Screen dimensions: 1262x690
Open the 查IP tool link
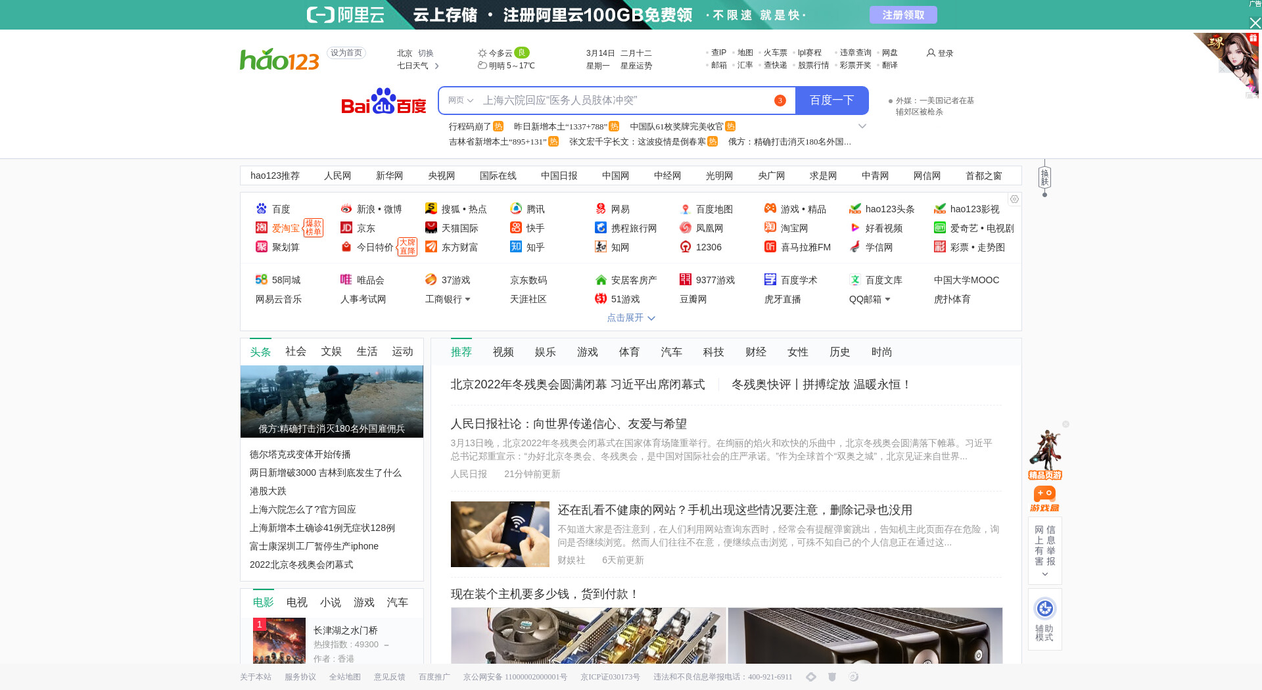pyautogui.click(x=718, y=53)
